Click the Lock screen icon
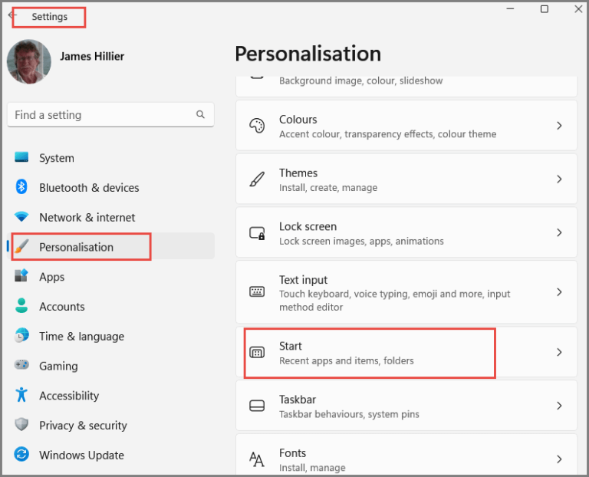 (257, 233)
